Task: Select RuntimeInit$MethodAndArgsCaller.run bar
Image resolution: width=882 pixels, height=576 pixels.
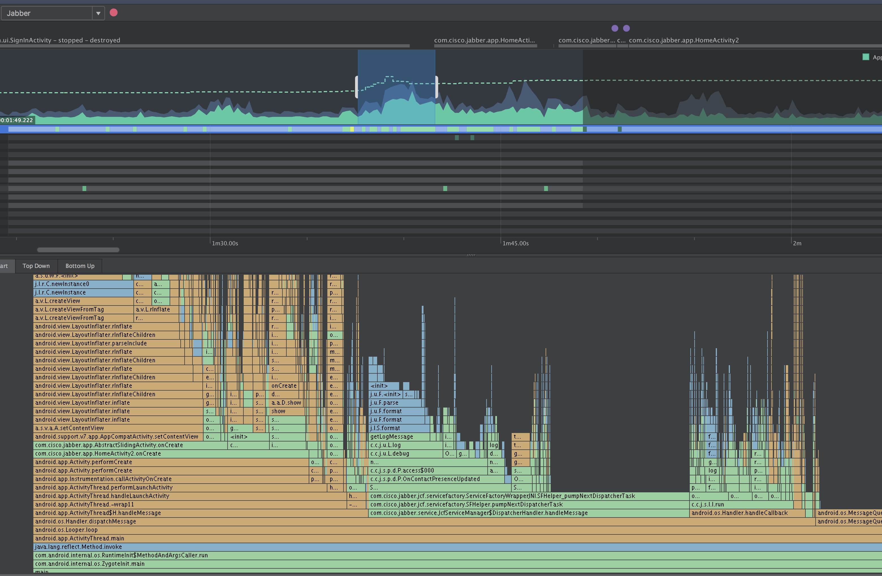Action: pos(458,556)
